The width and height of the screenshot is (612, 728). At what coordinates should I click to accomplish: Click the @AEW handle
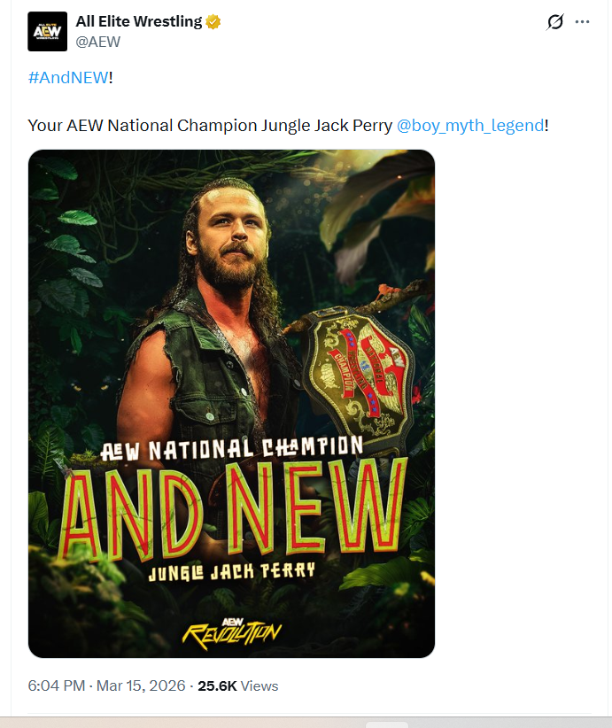[98, 42]
